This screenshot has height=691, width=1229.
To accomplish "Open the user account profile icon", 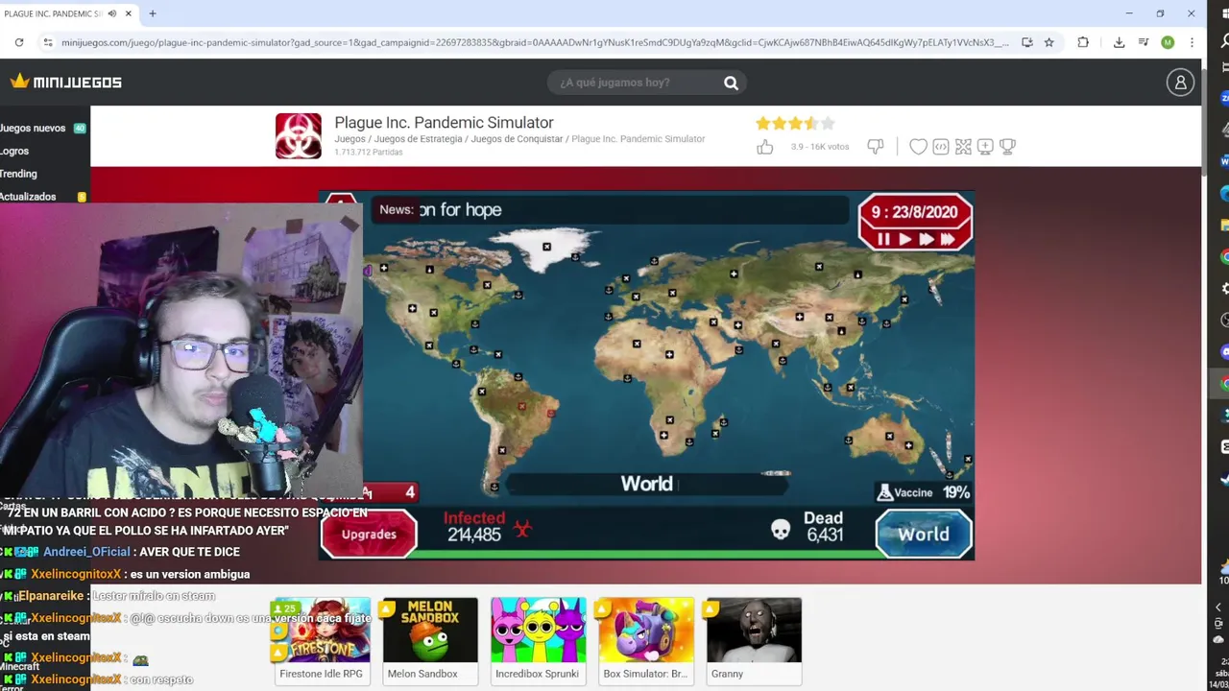I will pos(1180,83).
